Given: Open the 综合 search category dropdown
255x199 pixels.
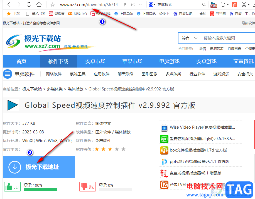Looking at the screenshot, I should [x=189, y=38].
